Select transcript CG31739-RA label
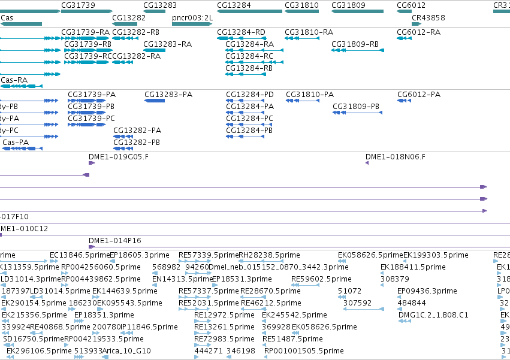This screenshot has height=360, width=510. pos(85,32)
